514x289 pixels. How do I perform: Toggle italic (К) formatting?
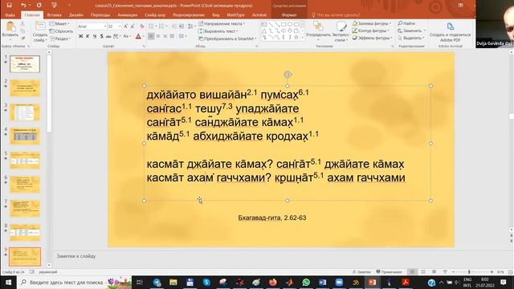[88, 36]
